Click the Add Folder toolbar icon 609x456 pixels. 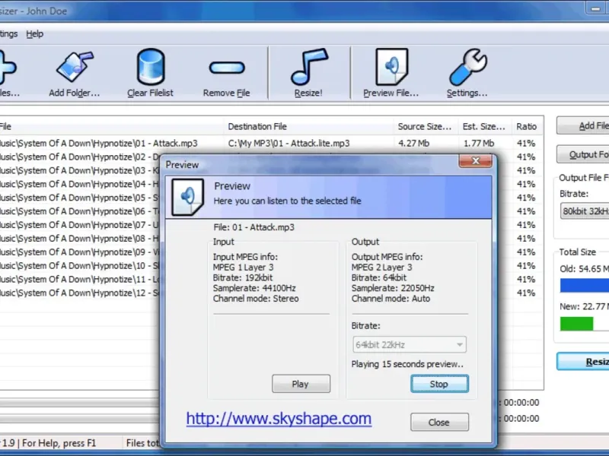coord(75,67)
